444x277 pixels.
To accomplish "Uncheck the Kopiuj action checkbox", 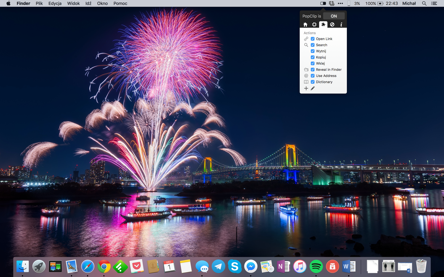I will [x=313, y=57].
